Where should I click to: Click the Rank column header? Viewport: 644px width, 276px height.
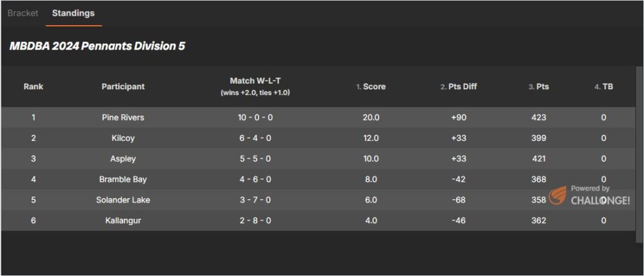pos(33,87)
